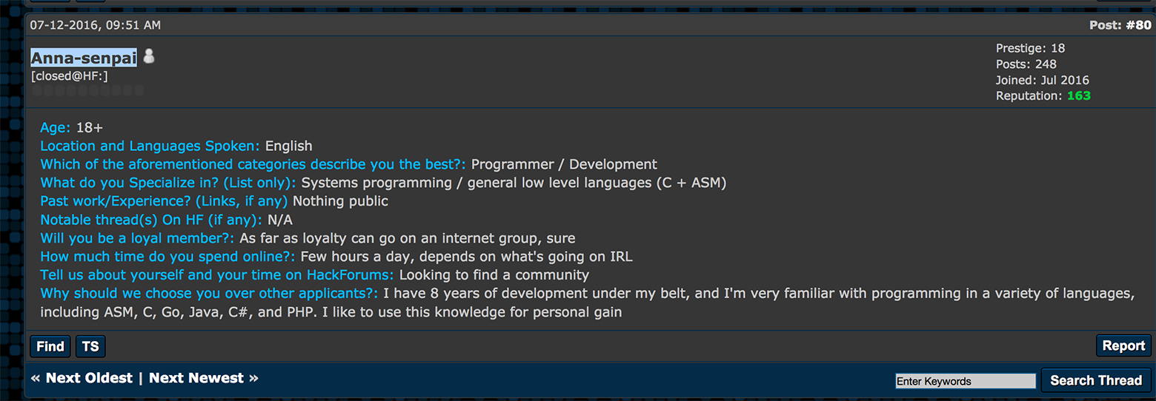Image resolution: width=1156 pixels, height=401 pixels.
Task: Click the offline status icon beside Anna-senpai
Action: click(x=149, y=57)
